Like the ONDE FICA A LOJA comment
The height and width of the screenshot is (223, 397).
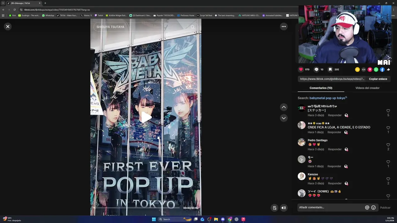388,128
